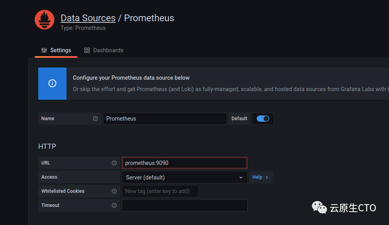Click the Whitelisted Cookies tag input

click(x=160, y=191)
